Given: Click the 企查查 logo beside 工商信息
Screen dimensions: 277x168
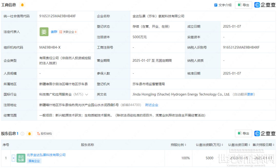Looking at the screenshot, I should 265,5.
